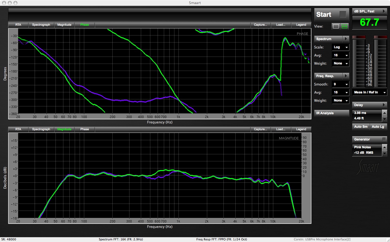Click the Freq. Resp. section button
The width and height of the screenshot is (390, 242).
click(x=329, y=76)
